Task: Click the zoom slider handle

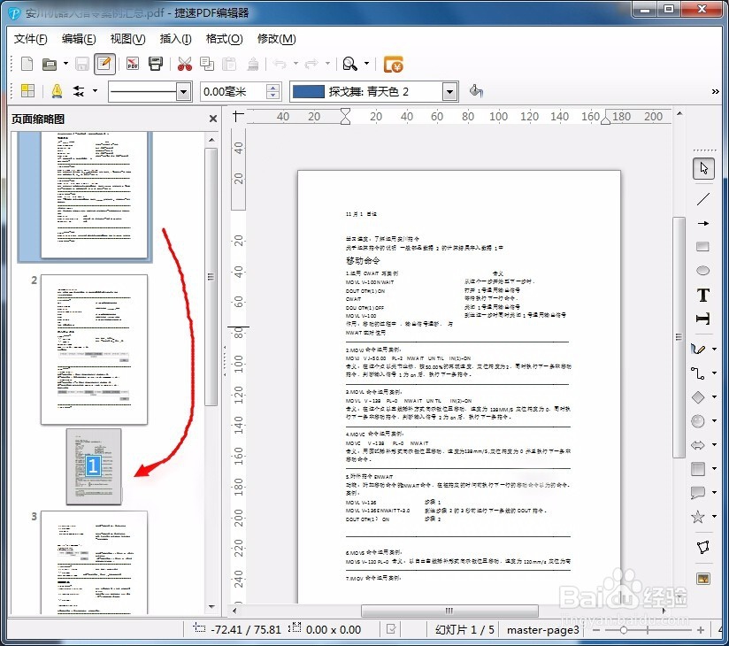Action: (x=624, y=630)
